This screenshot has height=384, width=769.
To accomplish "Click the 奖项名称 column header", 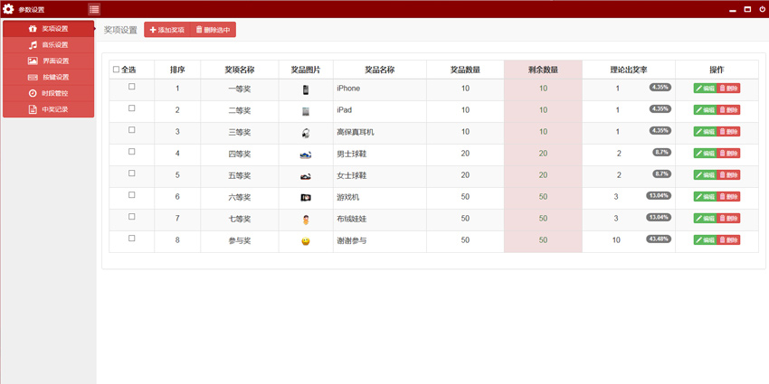I will click(240, 70).
